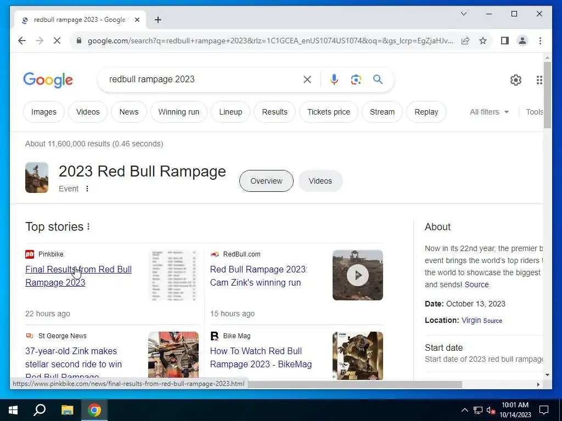Open a new tab
The height and width of the screenshot is (421, 562).
click(x=158, y=20)
